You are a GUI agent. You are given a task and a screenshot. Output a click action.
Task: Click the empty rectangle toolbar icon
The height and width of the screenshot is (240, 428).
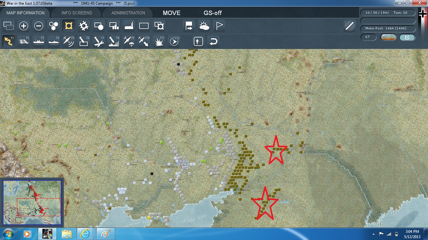coord(144,26)
